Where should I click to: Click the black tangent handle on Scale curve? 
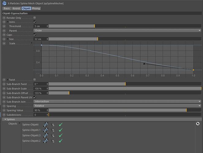(x=144, y=64)
